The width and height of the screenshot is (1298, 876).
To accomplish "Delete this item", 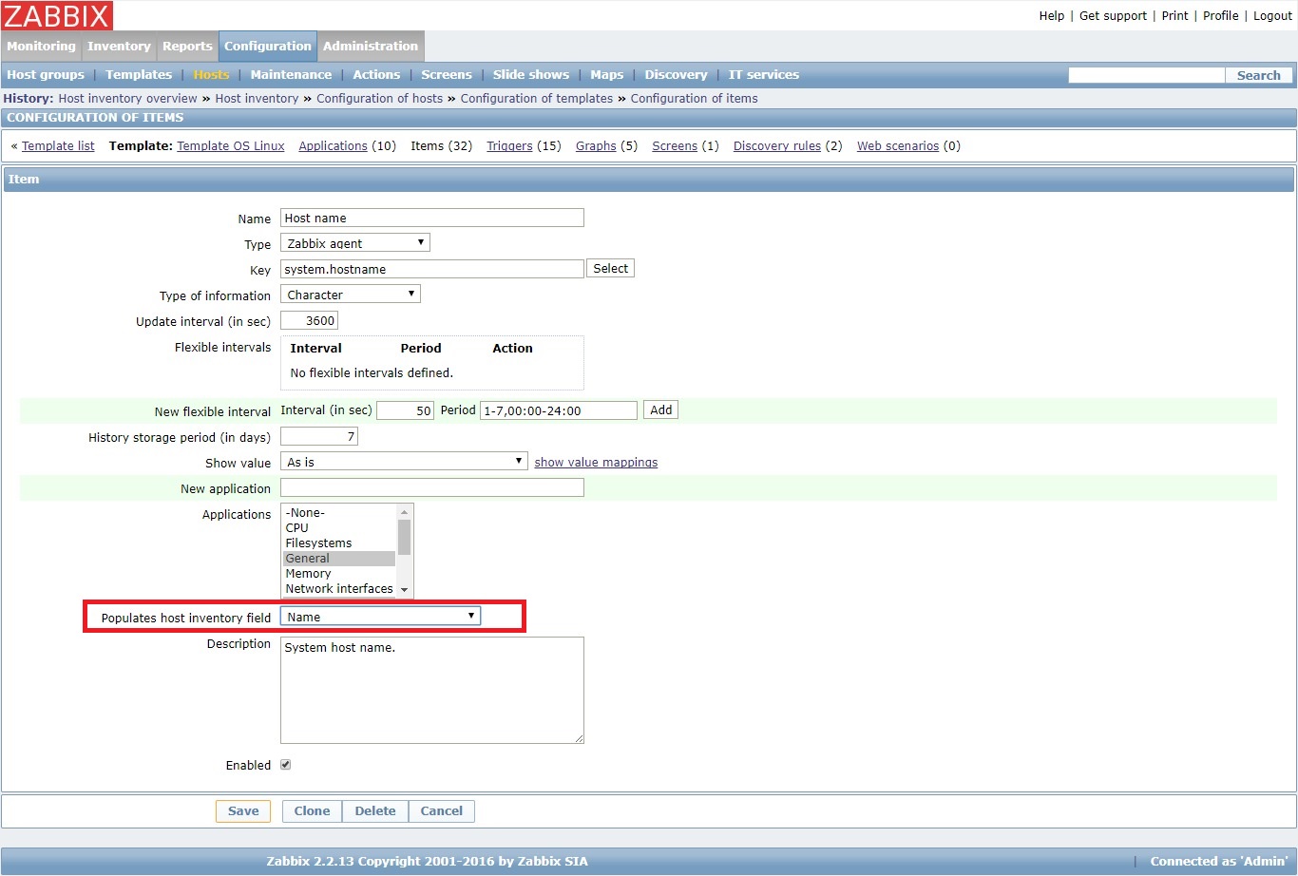I will coord(374,810).
